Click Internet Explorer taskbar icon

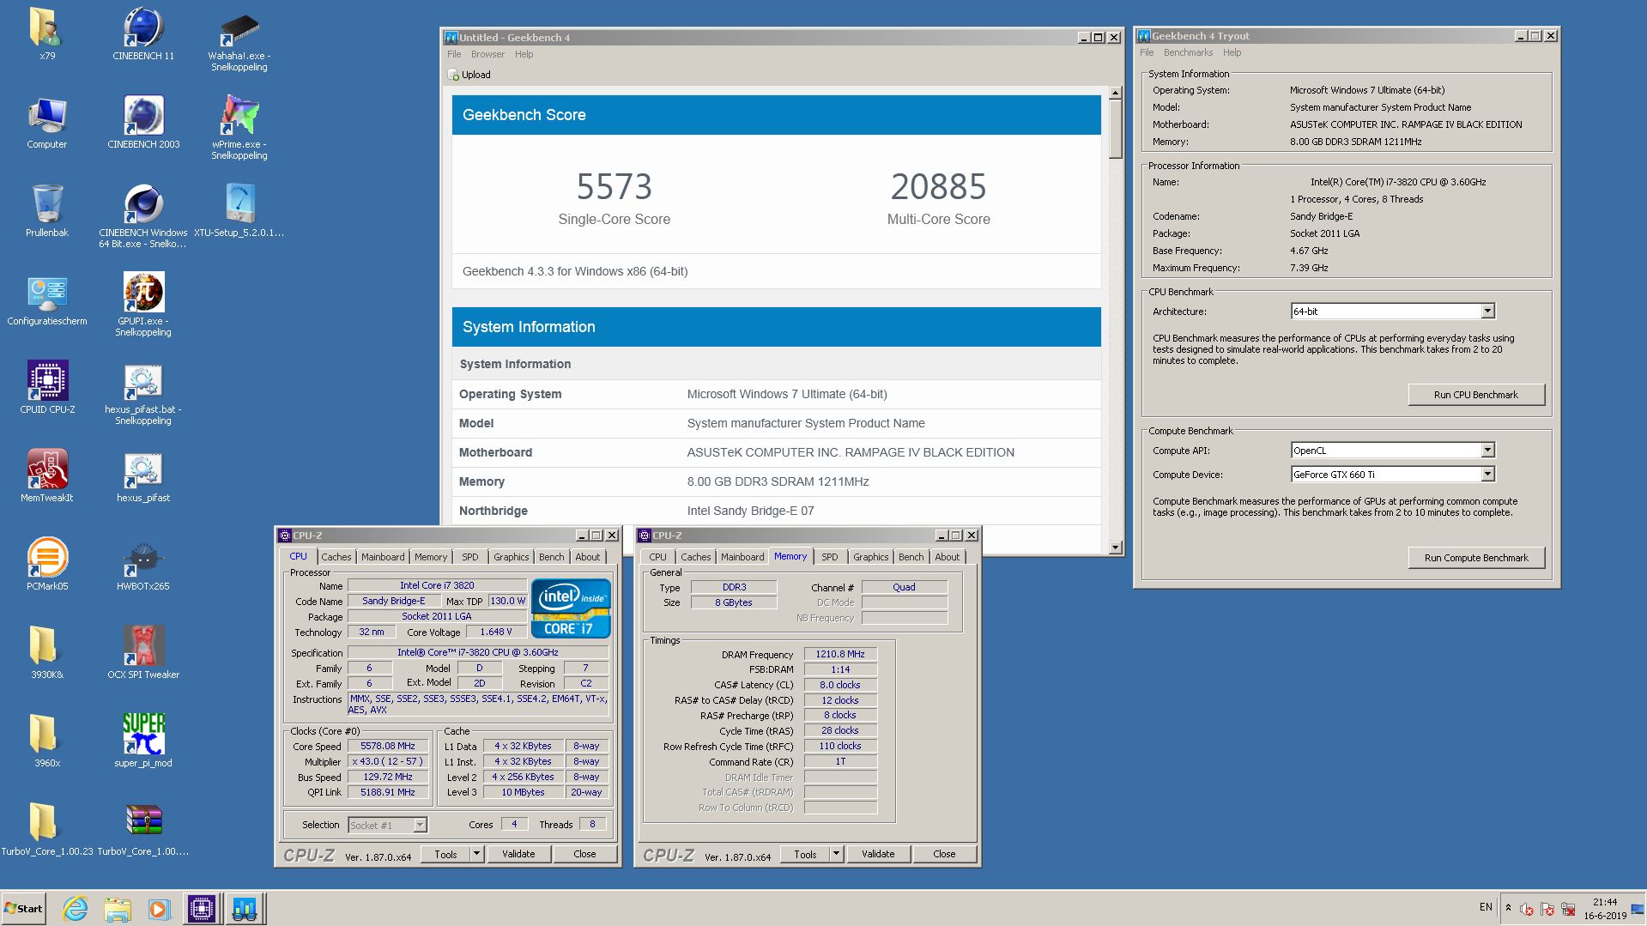[x=76, y=909]
